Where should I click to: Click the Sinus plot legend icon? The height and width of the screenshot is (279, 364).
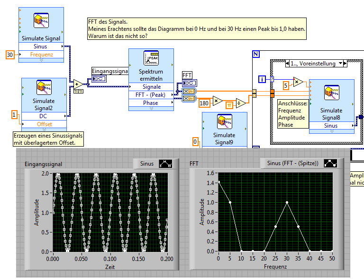point(165,164)
